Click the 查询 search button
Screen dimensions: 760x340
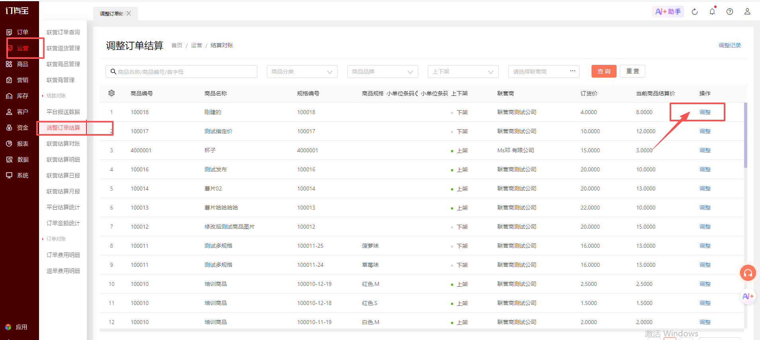click(604, 71)
